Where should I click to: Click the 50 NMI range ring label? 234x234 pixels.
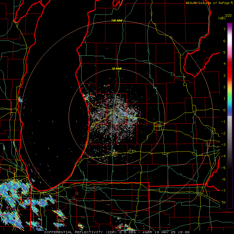tap(117, 69)
